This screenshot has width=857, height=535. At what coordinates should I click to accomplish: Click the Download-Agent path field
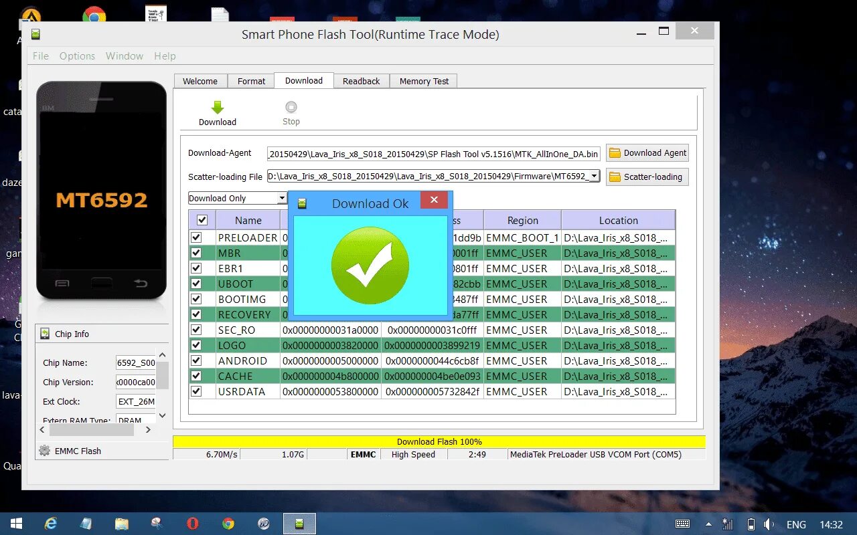(x=434, y=154)
